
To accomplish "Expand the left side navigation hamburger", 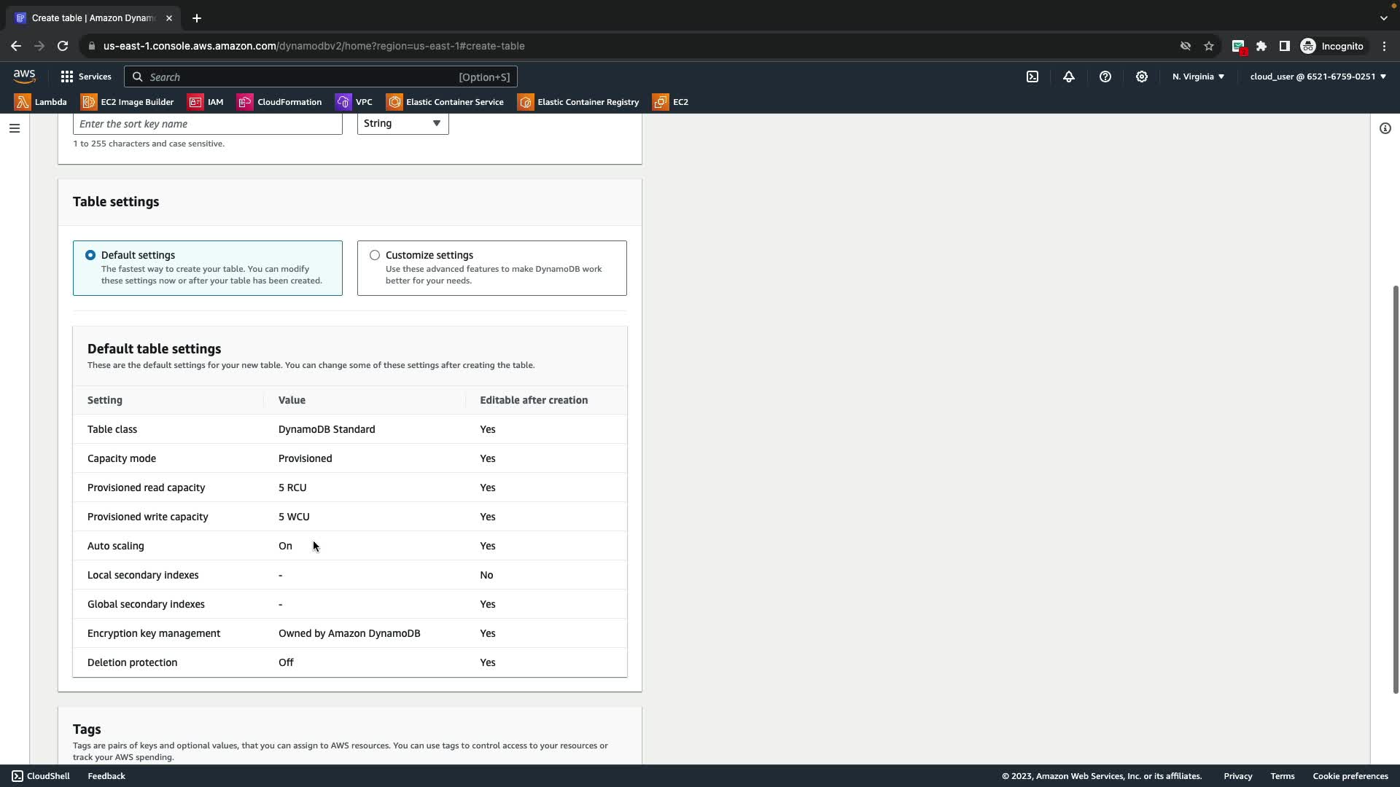I will click(x=15, y=128).
